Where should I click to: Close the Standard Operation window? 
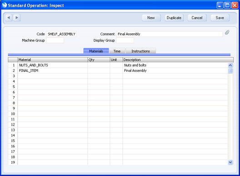tap(235, 5)
